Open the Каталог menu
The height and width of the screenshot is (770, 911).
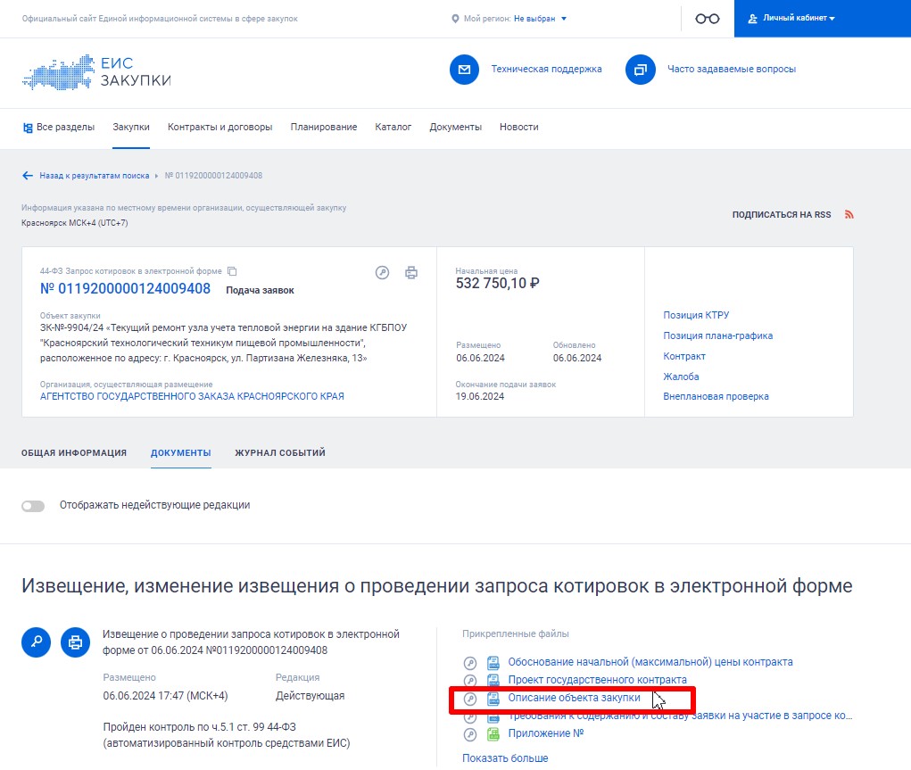pyautogui.click(x=393, y=127)
